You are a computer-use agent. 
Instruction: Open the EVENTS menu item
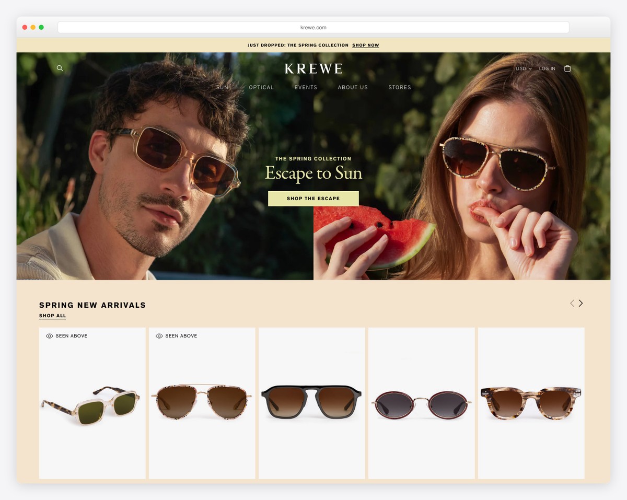pos(306,87)
